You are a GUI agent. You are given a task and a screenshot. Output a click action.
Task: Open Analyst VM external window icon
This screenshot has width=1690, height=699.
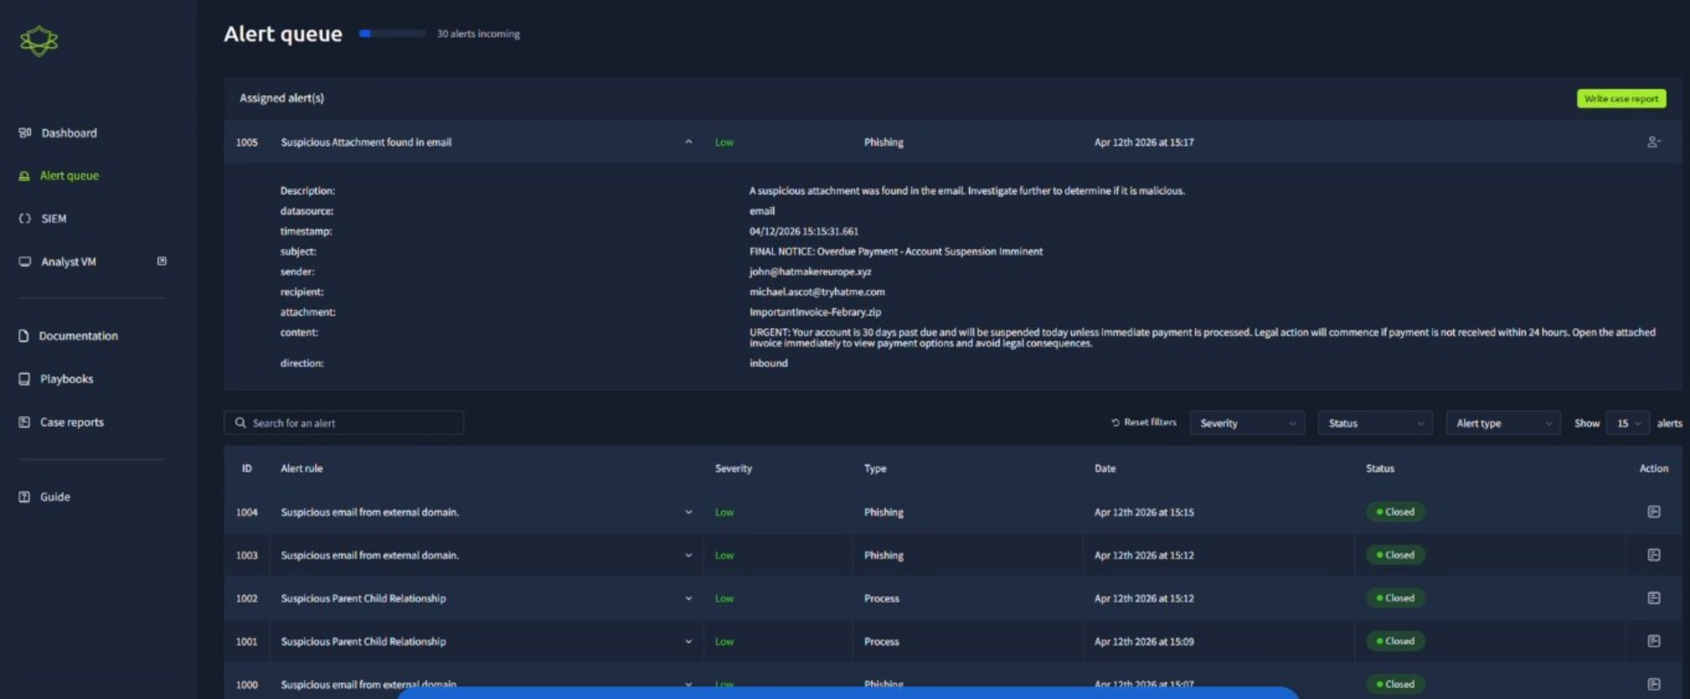click(x=161, y=262)
